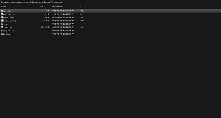Sort by Date modified column header

pos(57,6)
